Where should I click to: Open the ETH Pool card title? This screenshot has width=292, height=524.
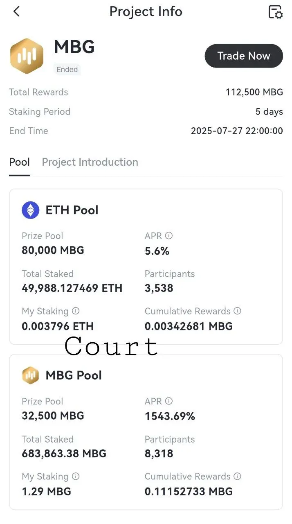tap(72, 210)
